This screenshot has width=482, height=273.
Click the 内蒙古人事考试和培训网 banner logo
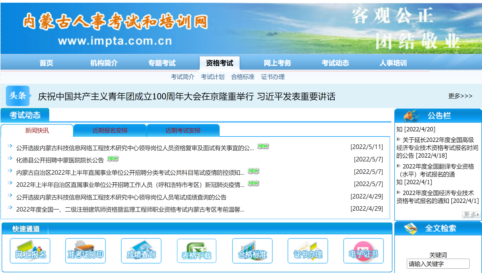click(115, 21)
